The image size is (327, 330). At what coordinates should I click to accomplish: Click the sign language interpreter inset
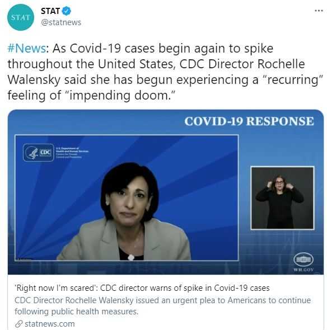[282, 197]
